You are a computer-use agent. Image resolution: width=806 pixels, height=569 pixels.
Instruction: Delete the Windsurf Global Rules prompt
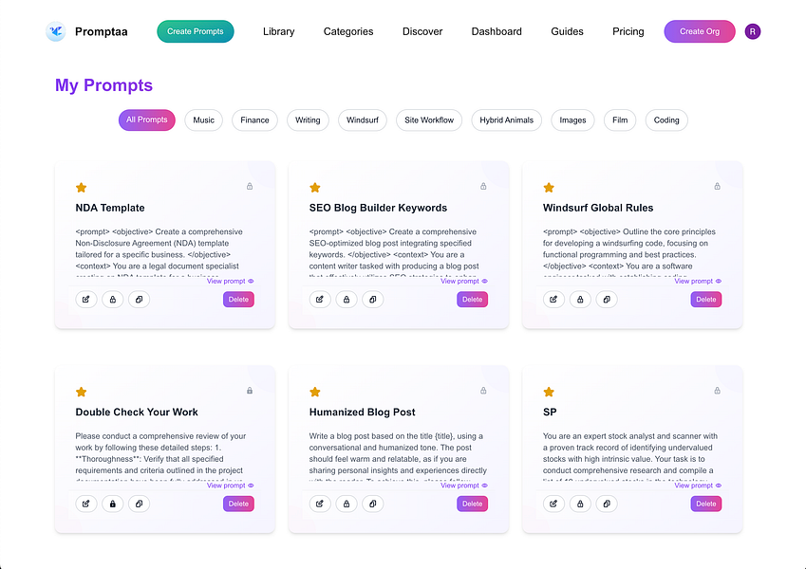(705, 300)
